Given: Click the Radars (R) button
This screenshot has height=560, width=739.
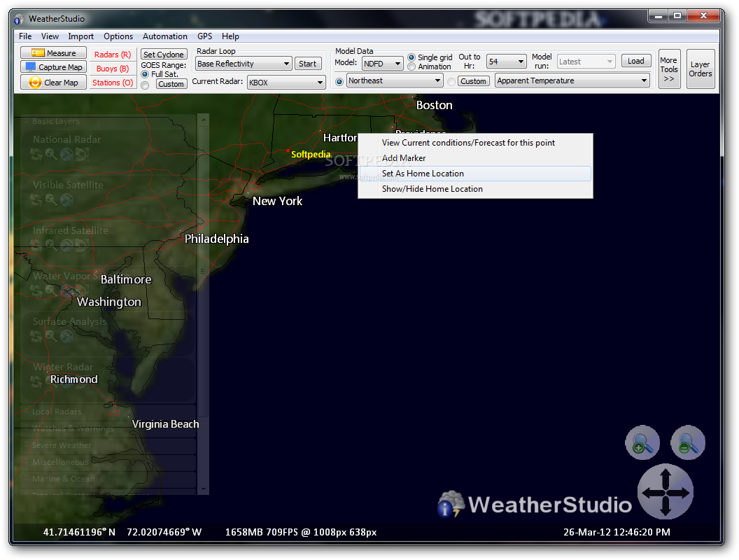Looking at the screenshot, I should [112, 55].
